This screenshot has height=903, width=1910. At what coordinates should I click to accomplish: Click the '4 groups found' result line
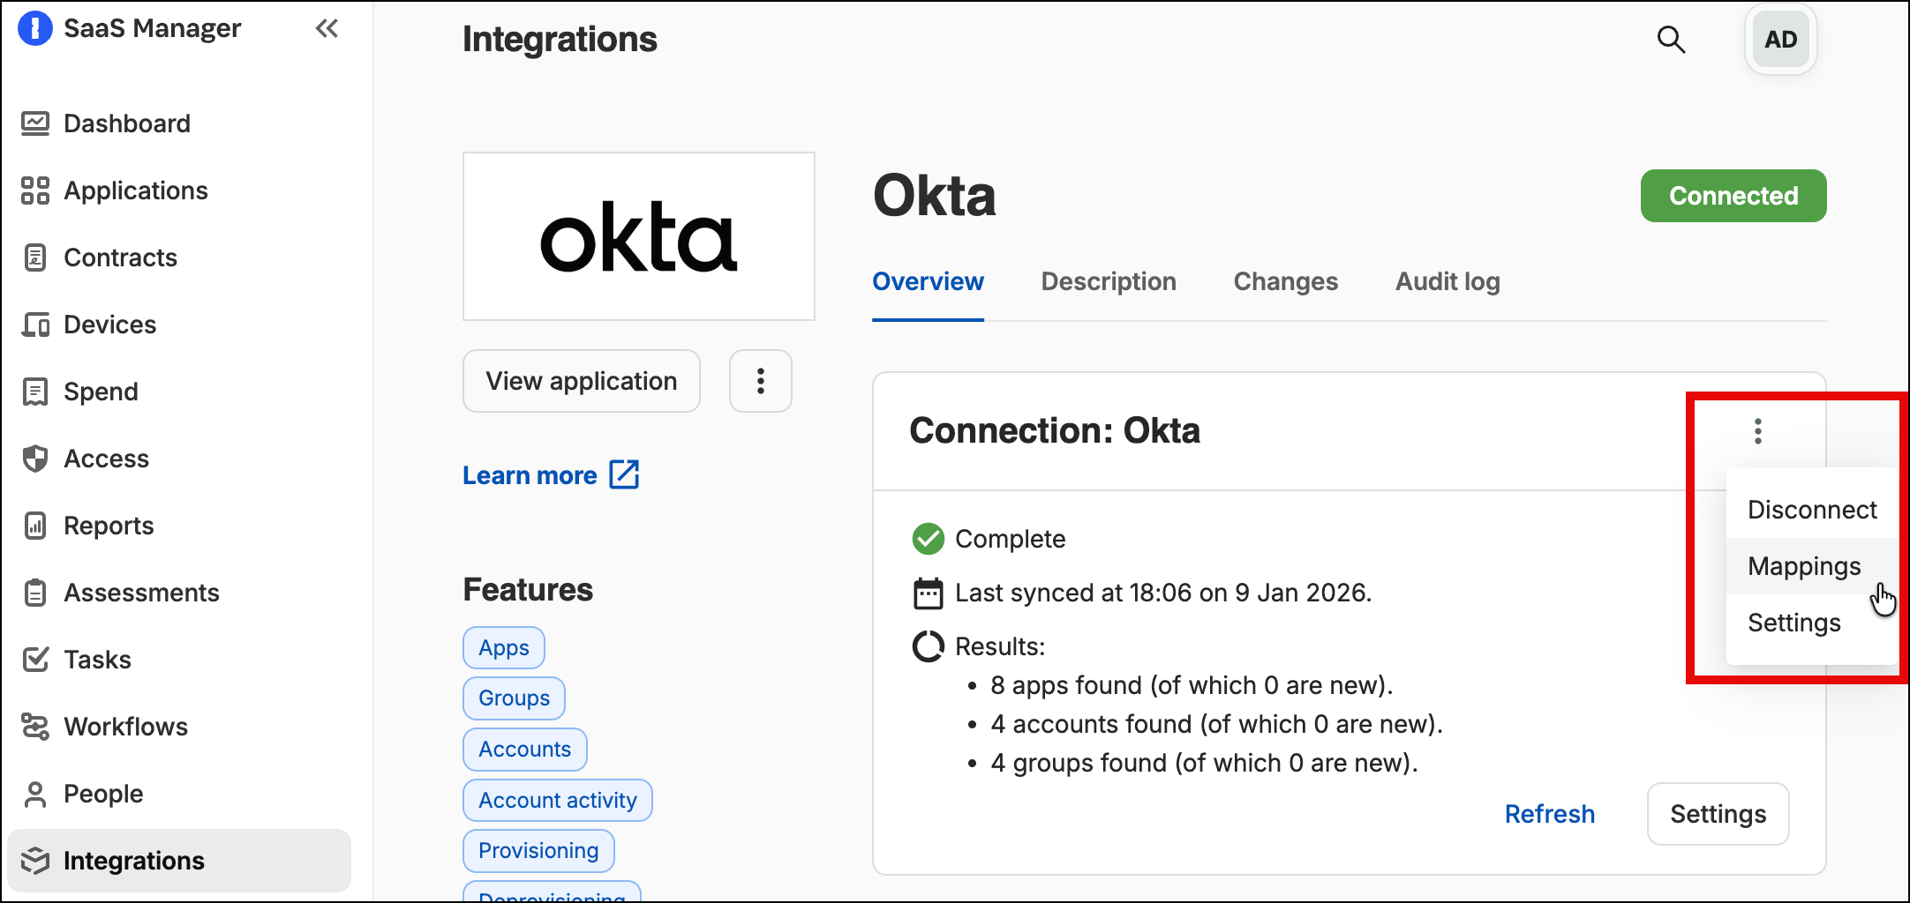1204,763
